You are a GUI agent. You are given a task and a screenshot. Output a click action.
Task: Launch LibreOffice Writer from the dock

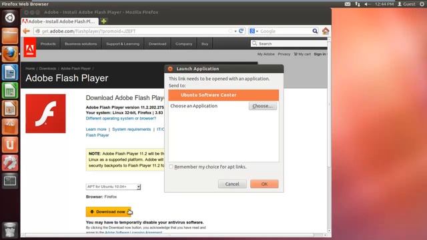(x=10, y=72)
